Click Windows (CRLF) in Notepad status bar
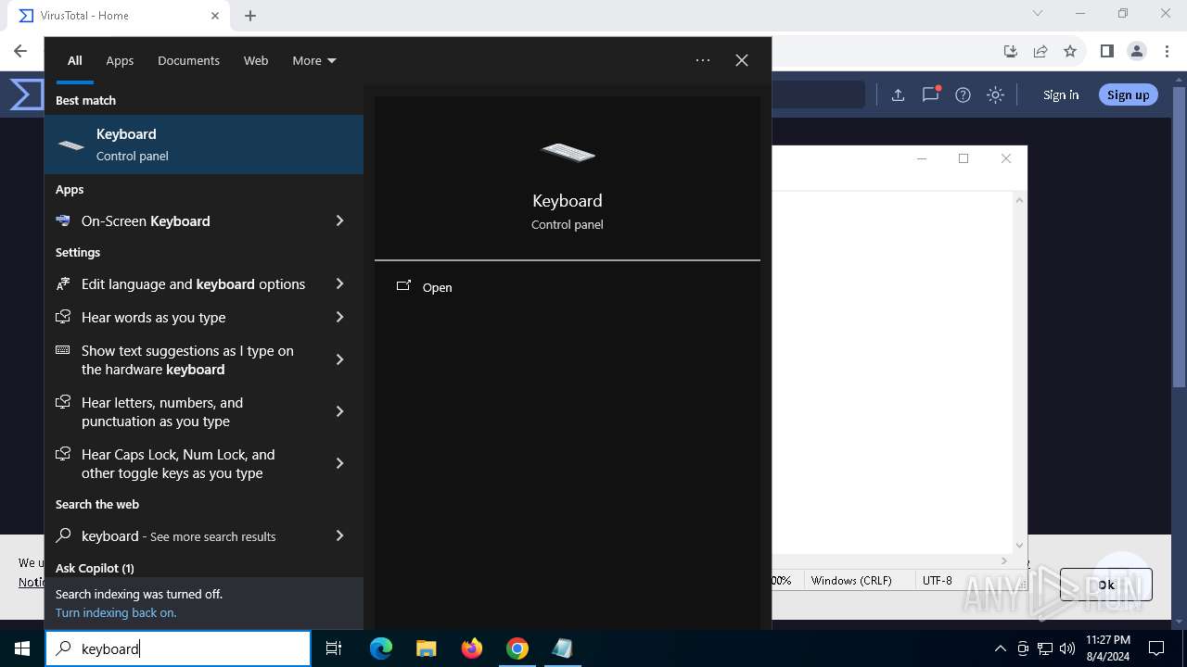The width and height of the screenshot is (1187, 667). coord(851,580)
